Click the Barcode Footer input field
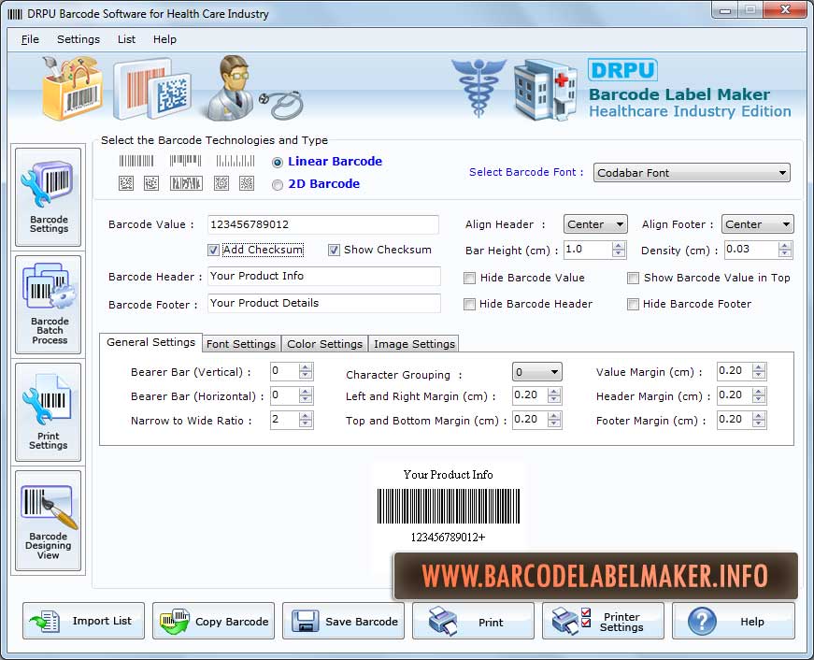The width and height of the screenshot is (814, 660). click(x=324, y=303)
